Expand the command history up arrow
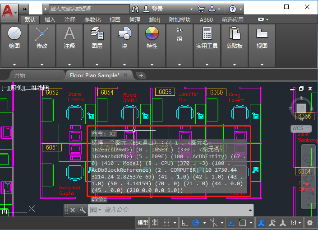The image size is (318, 230). click(250, 210)
